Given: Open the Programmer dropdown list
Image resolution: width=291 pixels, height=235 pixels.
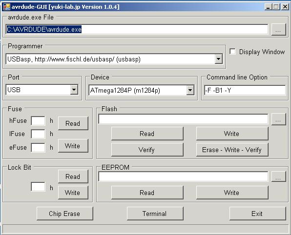Looking at the screenshot, I should click(x=219, y=59).
